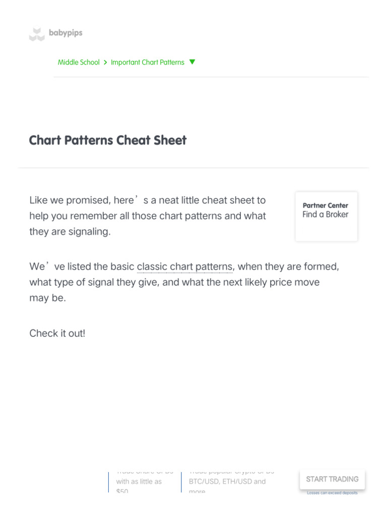
Task: Click the breadcrumb chevron after Middle School
Action: (105, 63)
